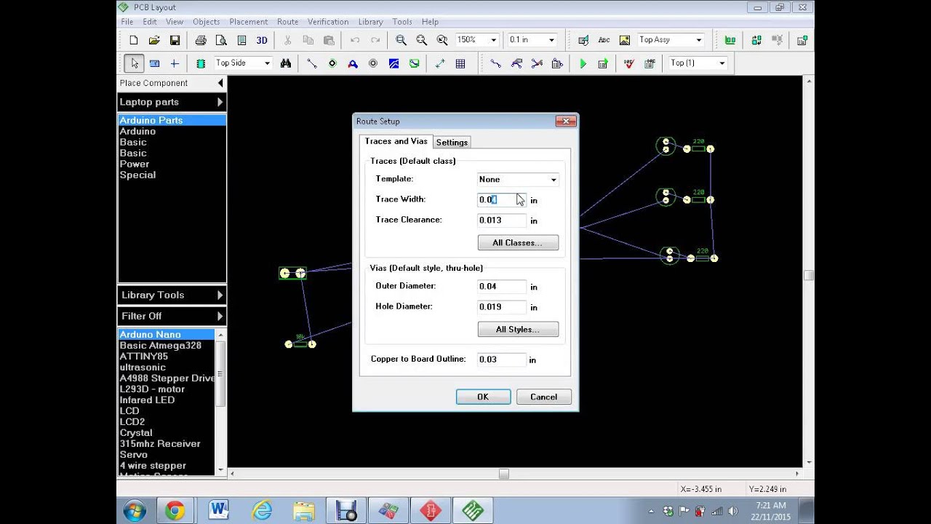Open the Top (1) layer dropdown
931x524 pixels.
tap(722, 63)
